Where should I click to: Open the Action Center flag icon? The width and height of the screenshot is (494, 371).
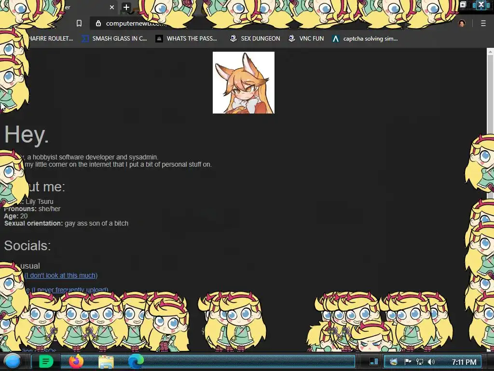(408, 361)
